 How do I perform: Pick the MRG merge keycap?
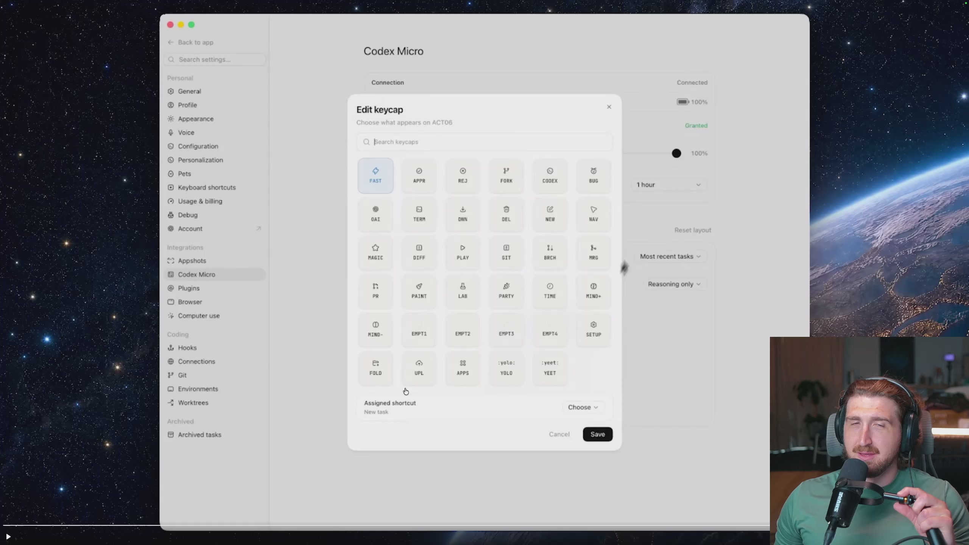pos(594,252)
